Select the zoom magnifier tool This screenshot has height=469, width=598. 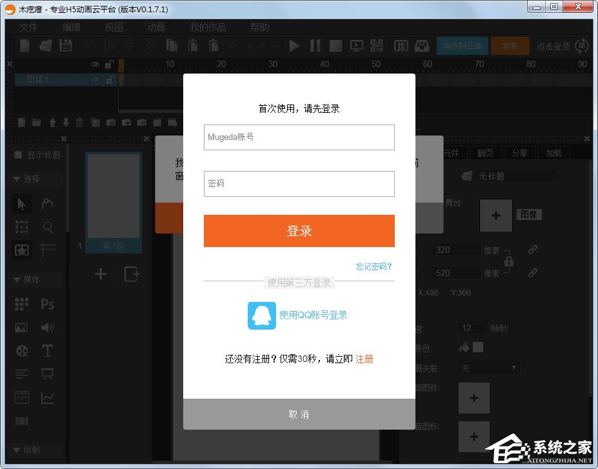[48, 227]
